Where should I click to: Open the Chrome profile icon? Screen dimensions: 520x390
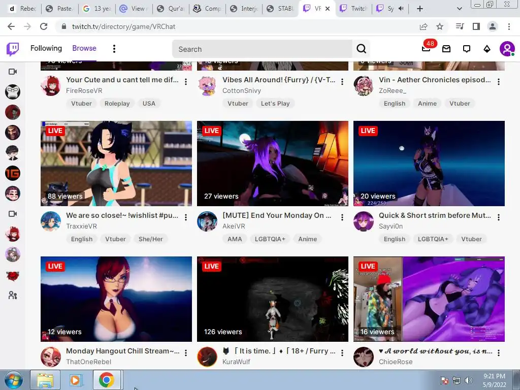(x=493, y=26)
